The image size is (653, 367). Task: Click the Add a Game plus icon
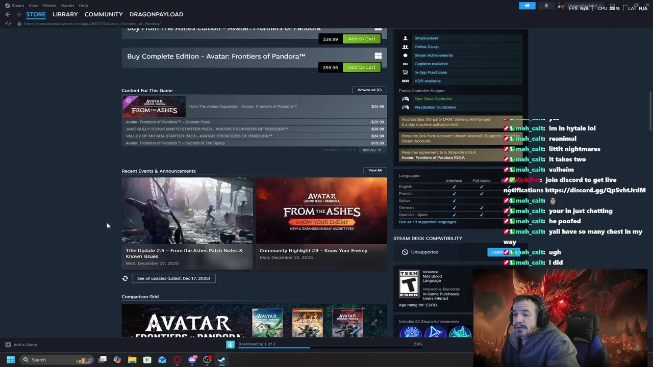point(8,345)
